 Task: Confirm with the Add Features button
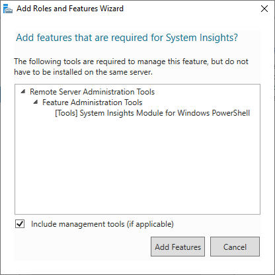coord(178,247)
